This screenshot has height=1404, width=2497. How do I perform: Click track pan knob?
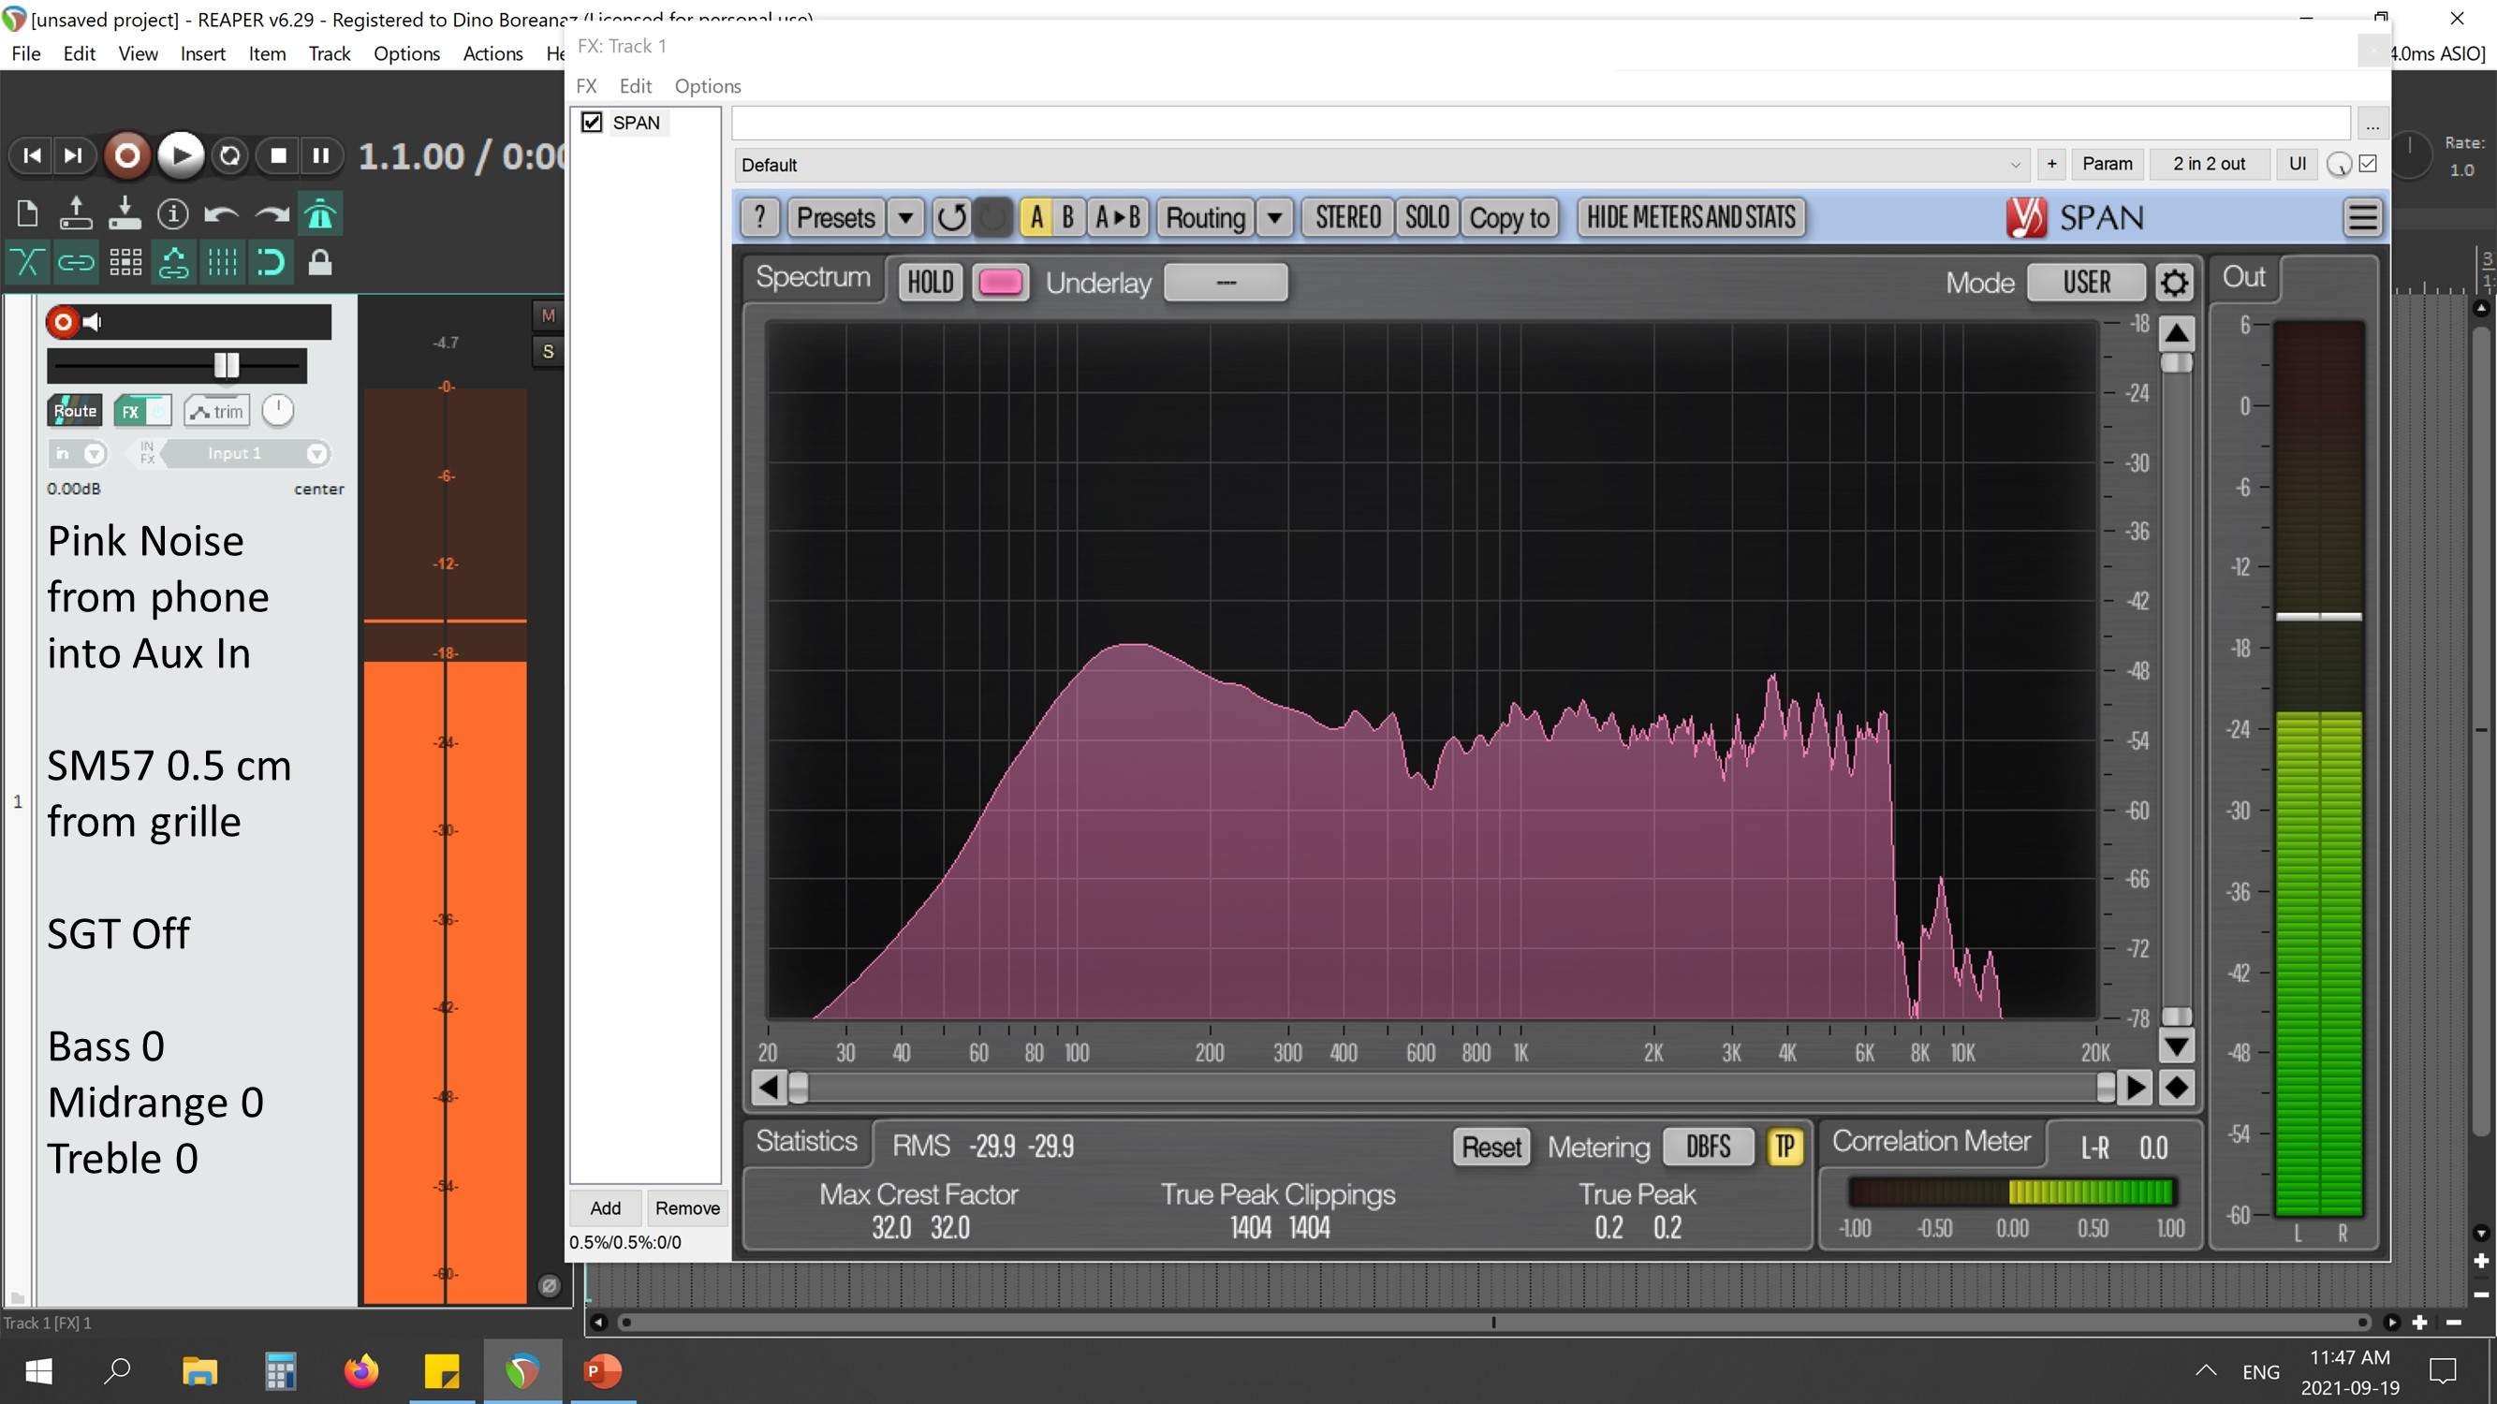coord(278,411)
